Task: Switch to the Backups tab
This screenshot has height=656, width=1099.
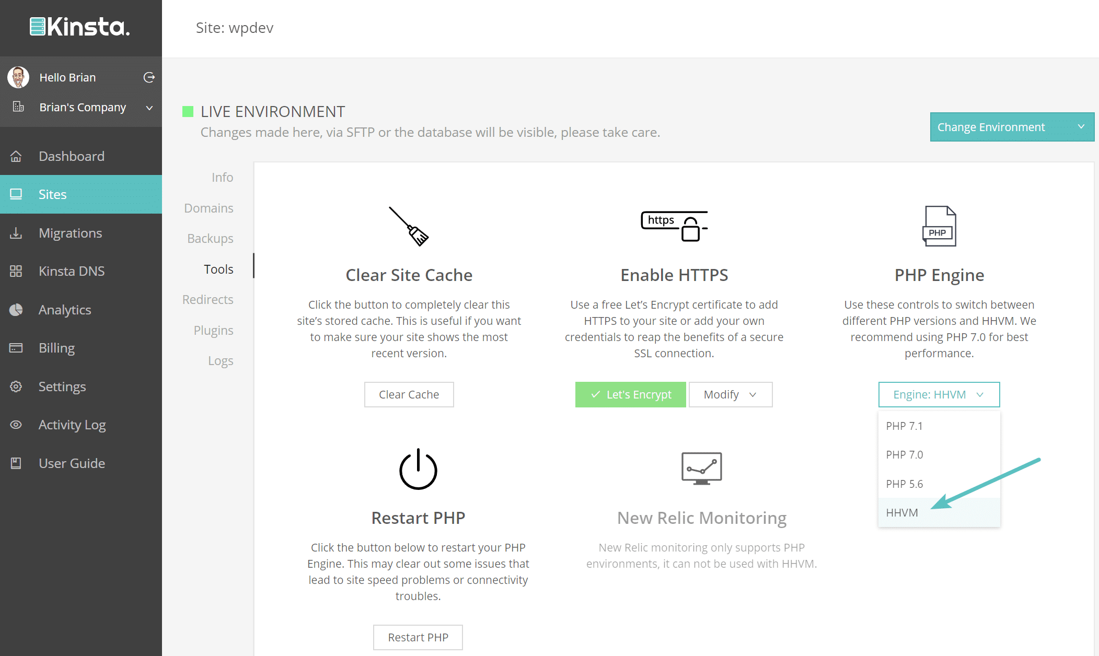Action: [x=210, y=238]
